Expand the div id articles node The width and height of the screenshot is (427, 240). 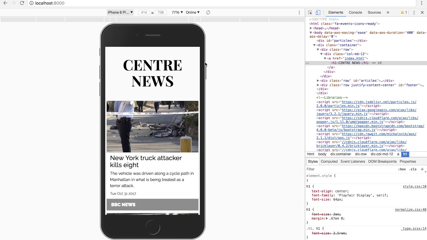coord(318,81)
